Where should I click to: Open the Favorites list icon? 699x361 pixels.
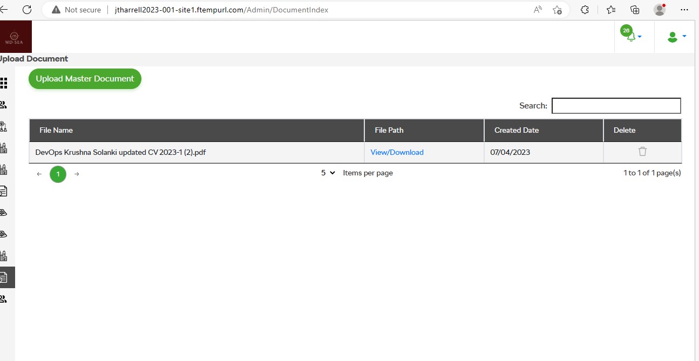pos(610,10)
